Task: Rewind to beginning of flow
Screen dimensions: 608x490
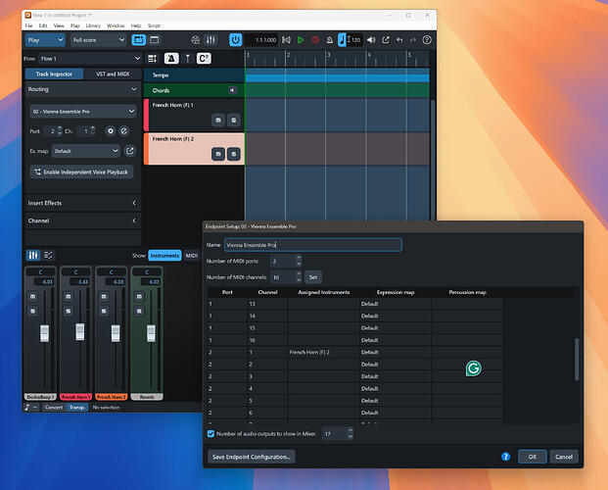Action: tap(286, 40)
